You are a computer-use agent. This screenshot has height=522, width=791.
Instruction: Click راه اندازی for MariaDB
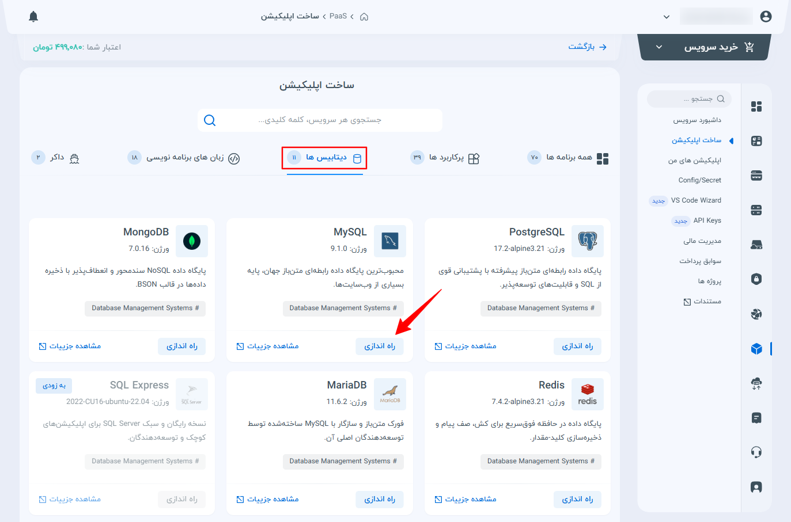point(380,499)
